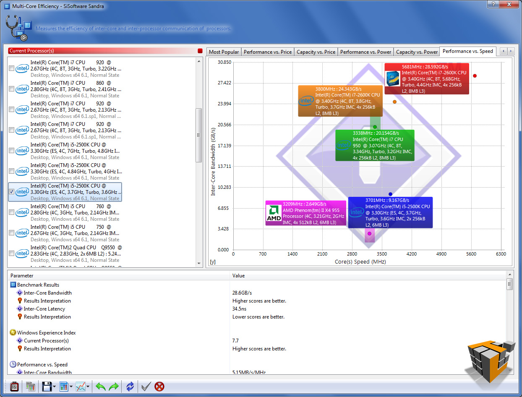Open the save icon dropdown arrow
This screenshot has height=397, width=522.
click(x=55, y=387)
